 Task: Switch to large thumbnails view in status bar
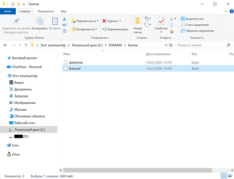click(x=230, y=176)
